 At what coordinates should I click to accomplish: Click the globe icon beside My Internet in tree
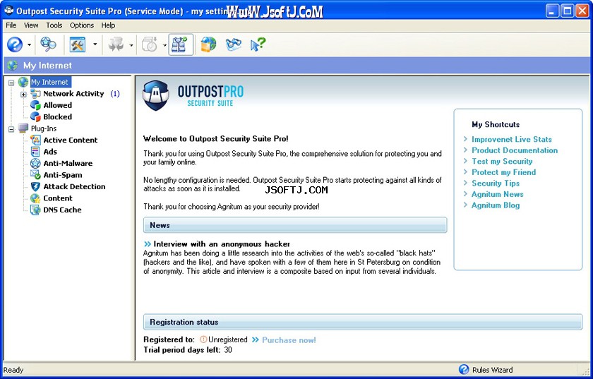(23, 82)
